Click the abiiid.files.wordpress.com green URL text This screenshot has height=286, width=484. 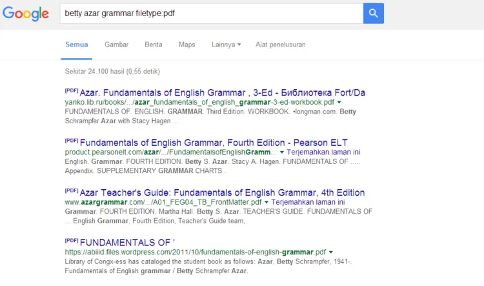point(196,252)
